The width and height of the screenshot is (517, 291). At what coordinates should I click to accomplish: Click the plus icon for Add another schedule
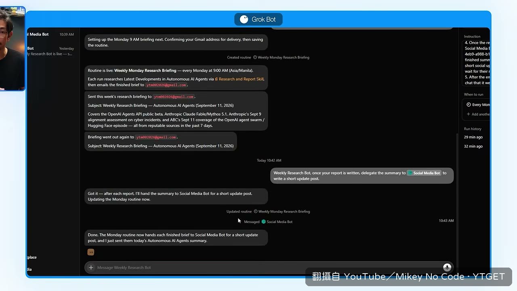469,114
